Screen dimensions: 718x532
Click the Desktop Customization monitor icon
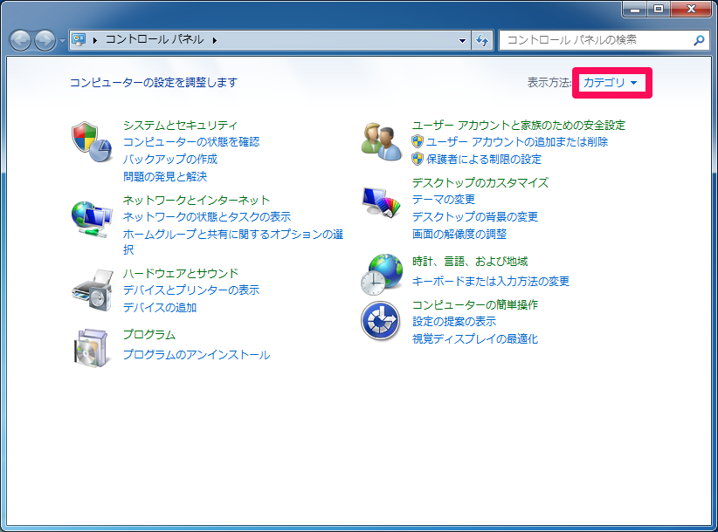point(381,201)
